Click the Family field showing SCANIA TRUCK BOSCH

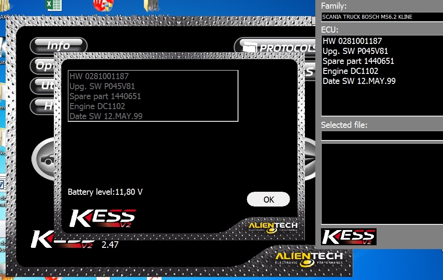pos(382,17)
